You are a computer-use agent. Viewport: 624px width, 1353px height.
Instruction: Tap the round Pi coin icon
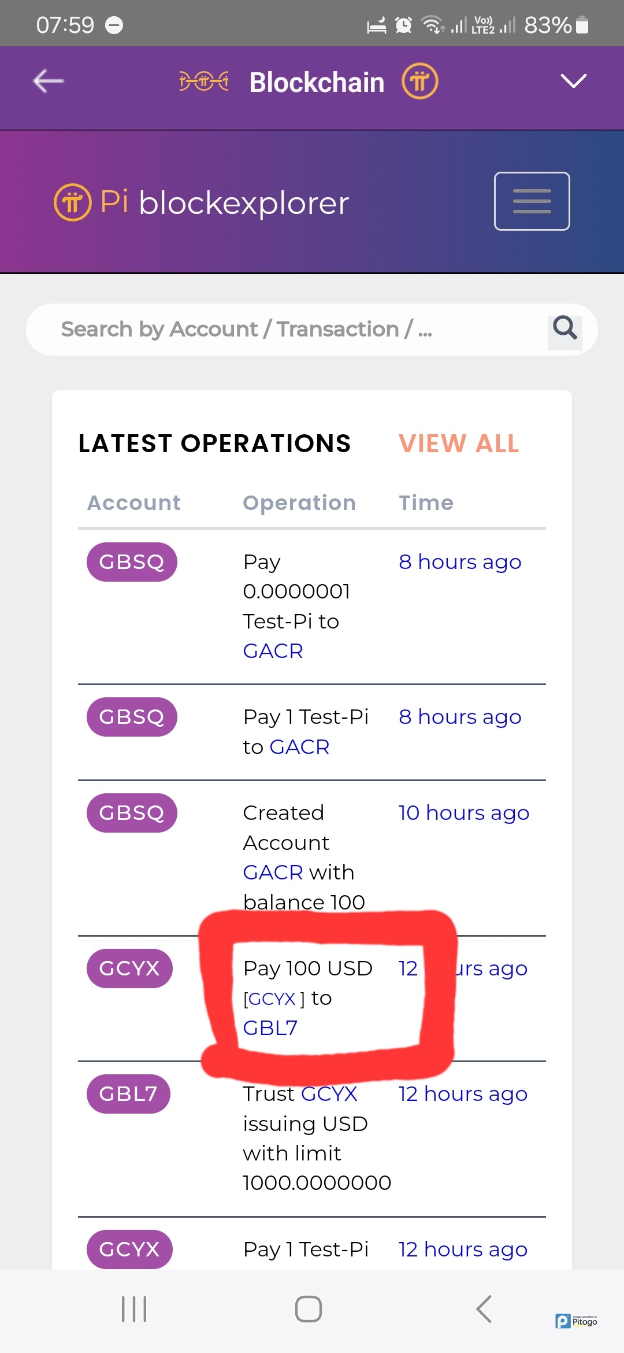tap(420, 81)
